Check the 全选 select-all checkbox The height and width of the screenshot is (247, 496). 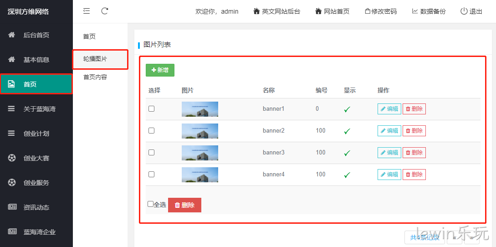(151, 204)
